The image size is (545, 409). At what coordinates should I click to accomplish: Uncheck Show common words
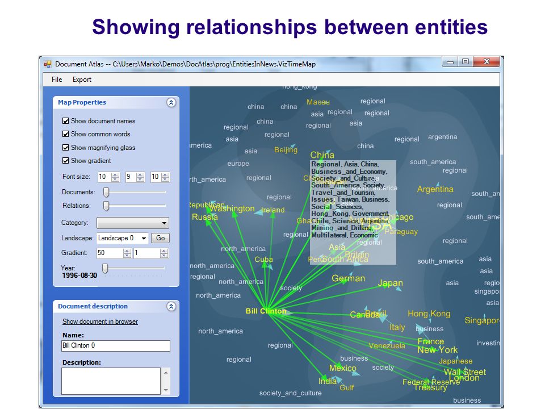65,134
